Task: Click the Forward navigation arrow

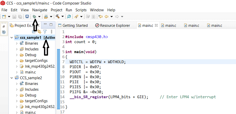Action: tap(117, 16)
